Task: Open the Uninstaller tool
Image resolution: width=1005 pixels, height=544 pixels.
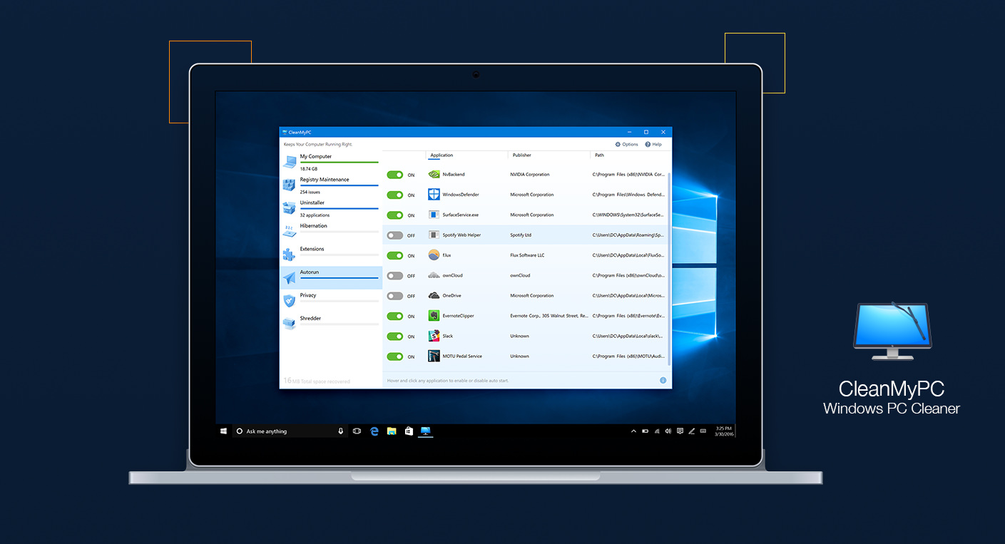Action: coord(290,207)
